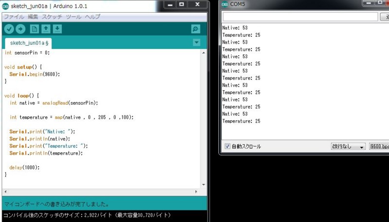Open the ツール menu
This screenshot has height=222, width=389.
(x=73, y=17)
